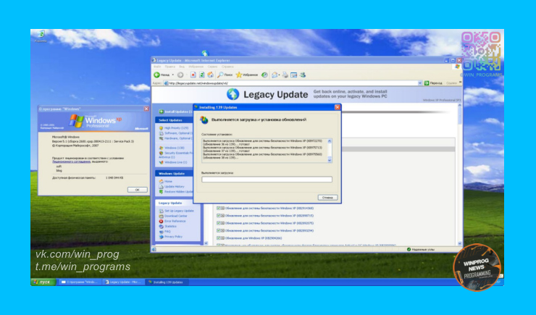Screen dimensions: 536x315
Task: Uncheck the KB2914368 security update checkbox
Action: click(219, 208)
